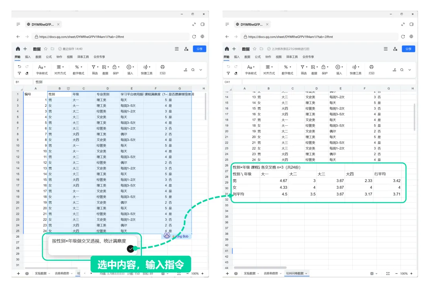Click the column D header in the right window

pos(317,88)
